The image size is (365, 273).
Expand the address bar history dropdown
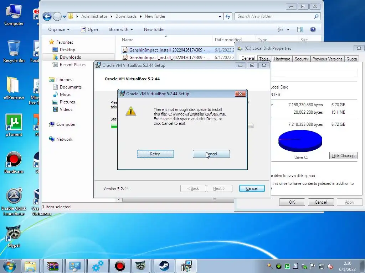click(220, 16)
